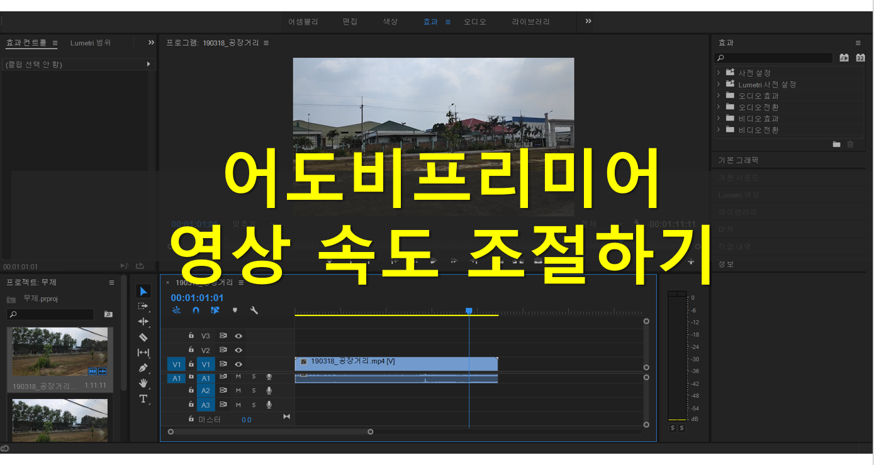
Task: Click the timeline wrench settings icon
Action: point(254,310)
